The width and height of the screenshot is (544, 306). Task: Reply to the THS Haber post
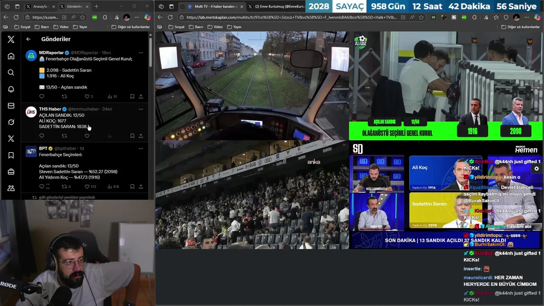(x=42, y=136)
